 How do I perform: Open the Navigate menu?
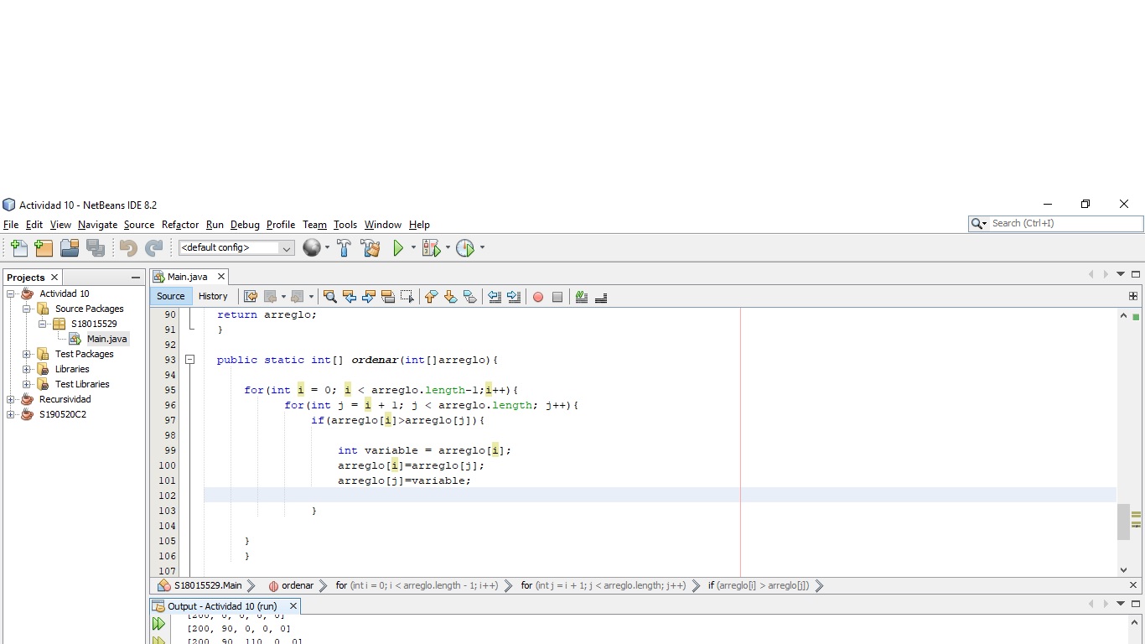(98, 225)
